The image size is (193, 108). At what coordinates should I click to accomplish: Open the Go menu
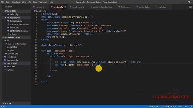click(30, 2)
